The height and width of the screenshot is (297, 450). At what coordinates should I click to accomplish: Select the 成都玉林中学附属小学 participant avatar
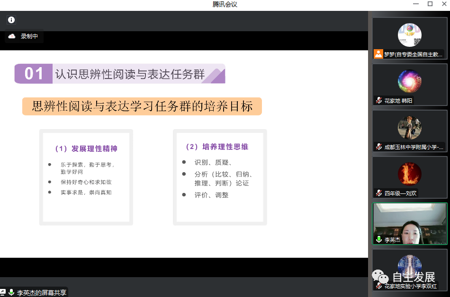[410, 128]
